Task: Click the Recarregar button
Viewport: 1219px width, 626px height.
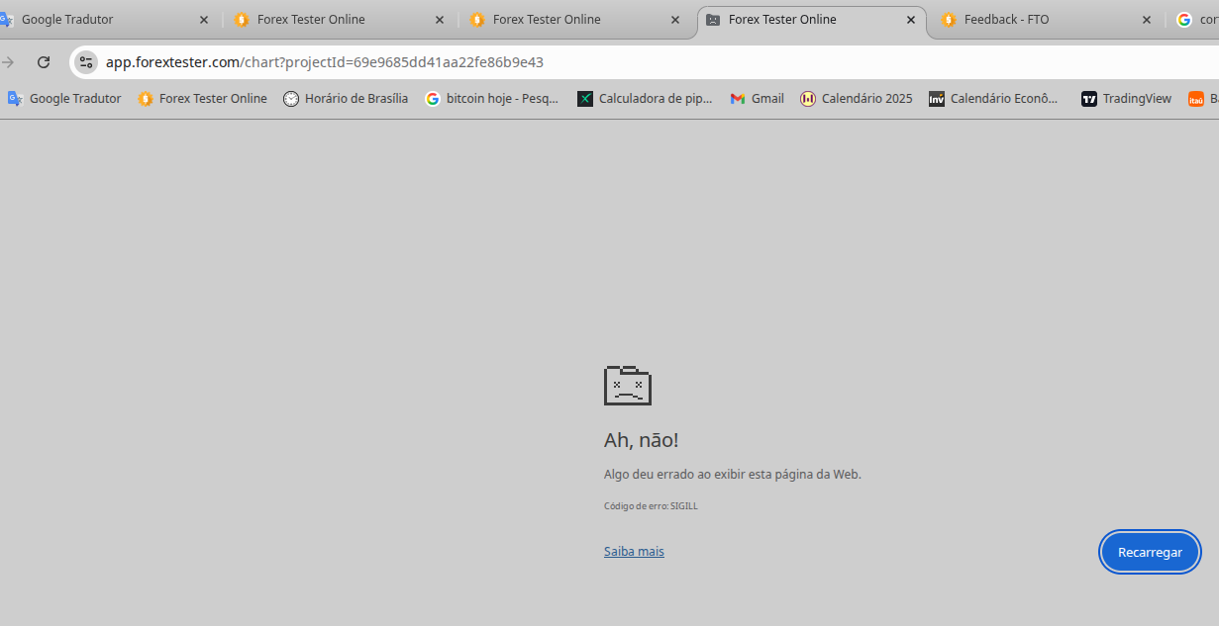Action: tap(1150, 552)
